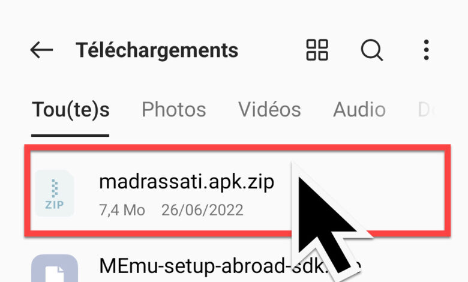468x282 pixels.
Task: Click the underline indicator below Tou(te)s
Action: click(x=70, y=136)
